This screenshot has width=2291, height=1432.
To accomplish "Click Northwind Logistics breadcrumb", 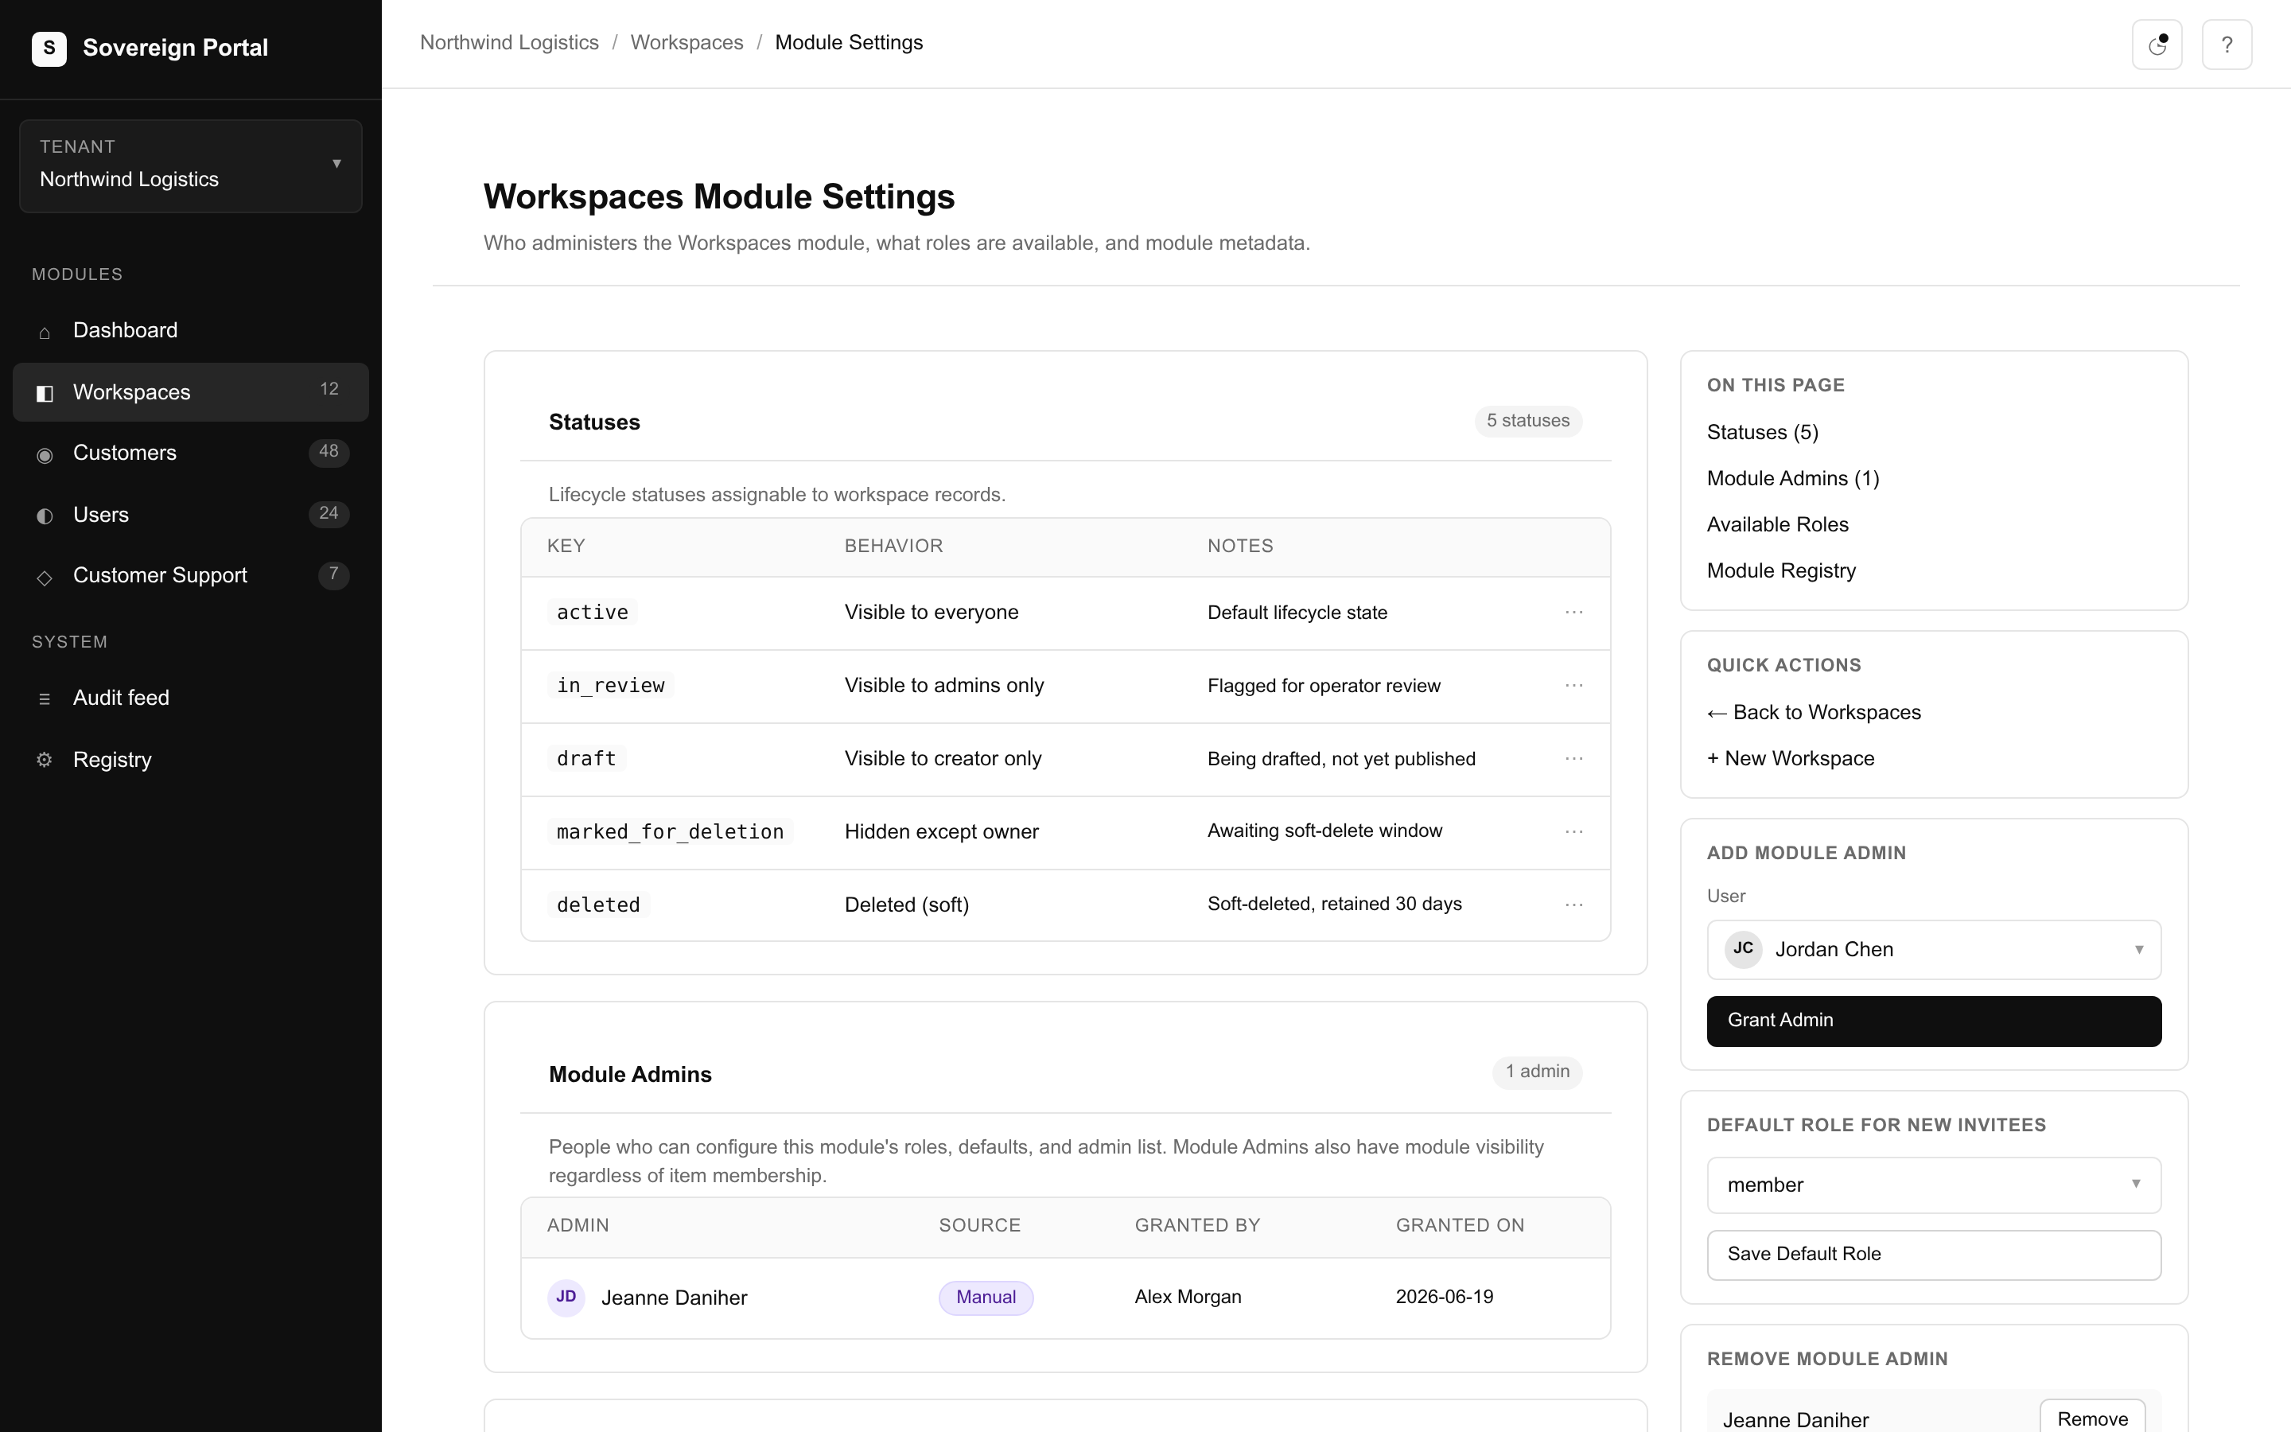I will coord(509,43).
